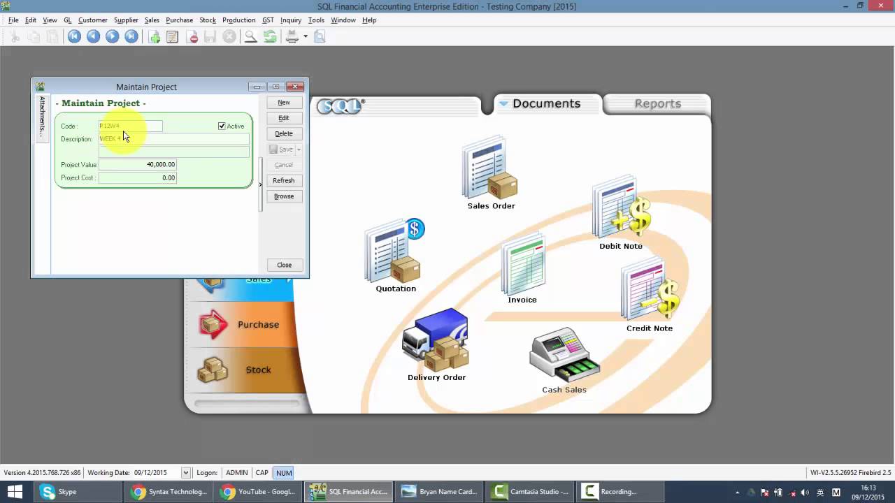Click the printer toolbar icon
Viewport: 895px width, 503px height.
(x=292, y=37)
